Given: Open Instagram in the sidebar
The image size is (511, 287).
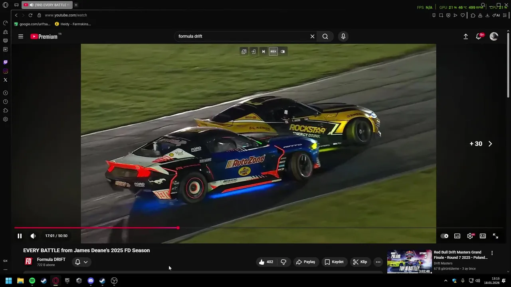Looking at the screenshot, I should click(5, 71).
